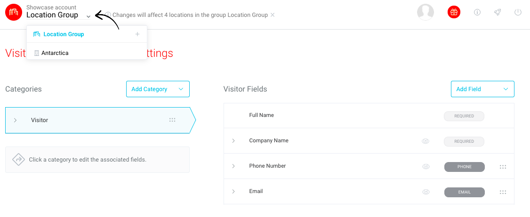Open the rocket icon in header
Screen dimensions: 530x217
point(498,12)
